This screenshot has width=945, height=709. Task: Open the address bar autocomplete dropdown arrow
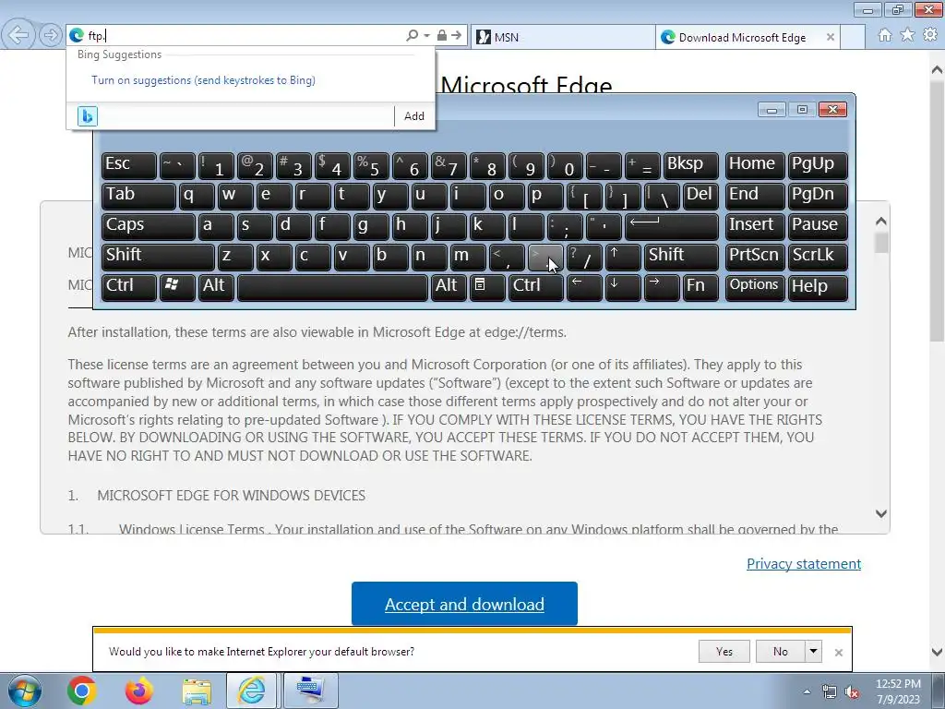coord(426,36)
